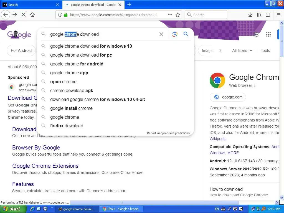
Task: Go back with the Firefox back arrow
Action: (x=6, y=15)
